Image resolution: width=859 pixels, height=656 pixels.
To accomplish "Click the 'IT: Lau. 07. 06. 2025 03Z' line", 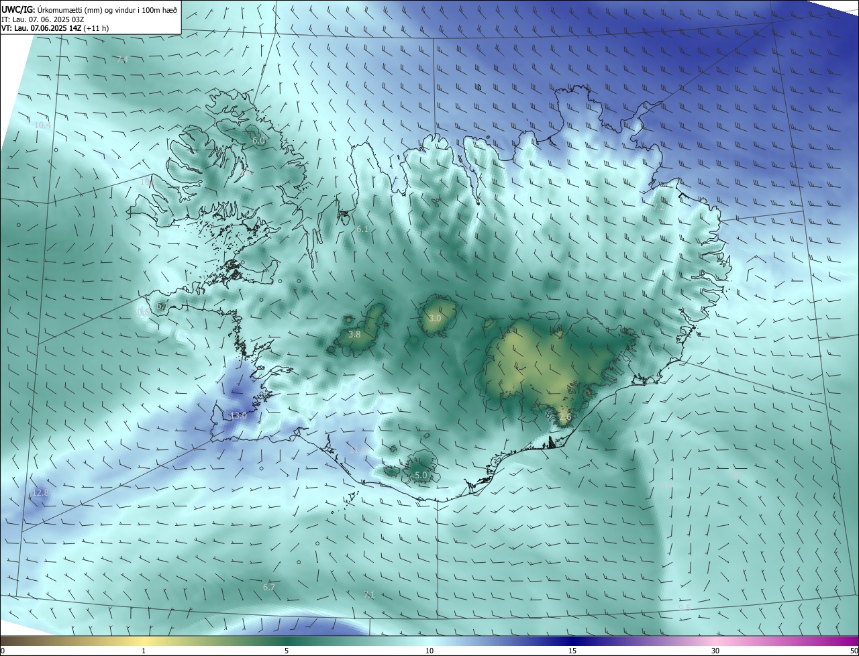I will pos(43,19).
